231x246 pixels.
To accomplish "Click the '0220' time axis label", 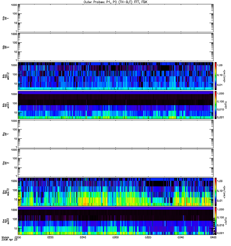I will coord(50,237).
